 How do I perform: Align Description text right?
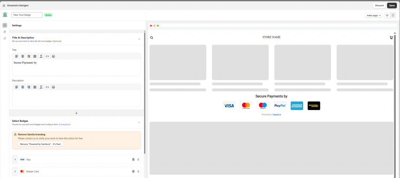[x=29, y=87]
